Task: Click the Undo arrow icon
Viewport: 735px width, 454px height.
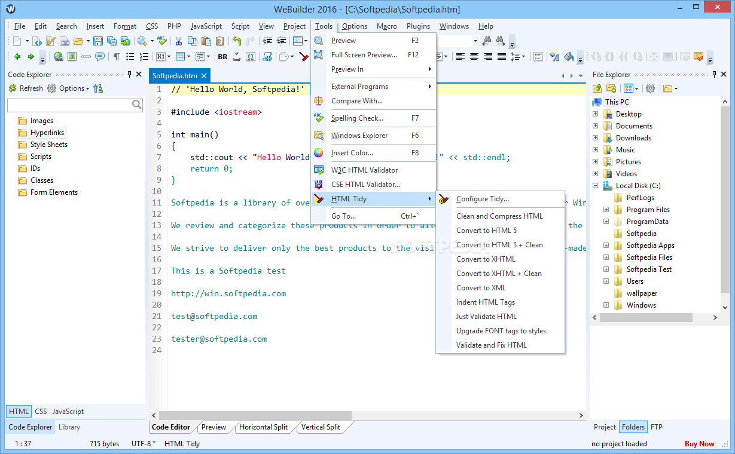Action: click(x=237, y=41)
